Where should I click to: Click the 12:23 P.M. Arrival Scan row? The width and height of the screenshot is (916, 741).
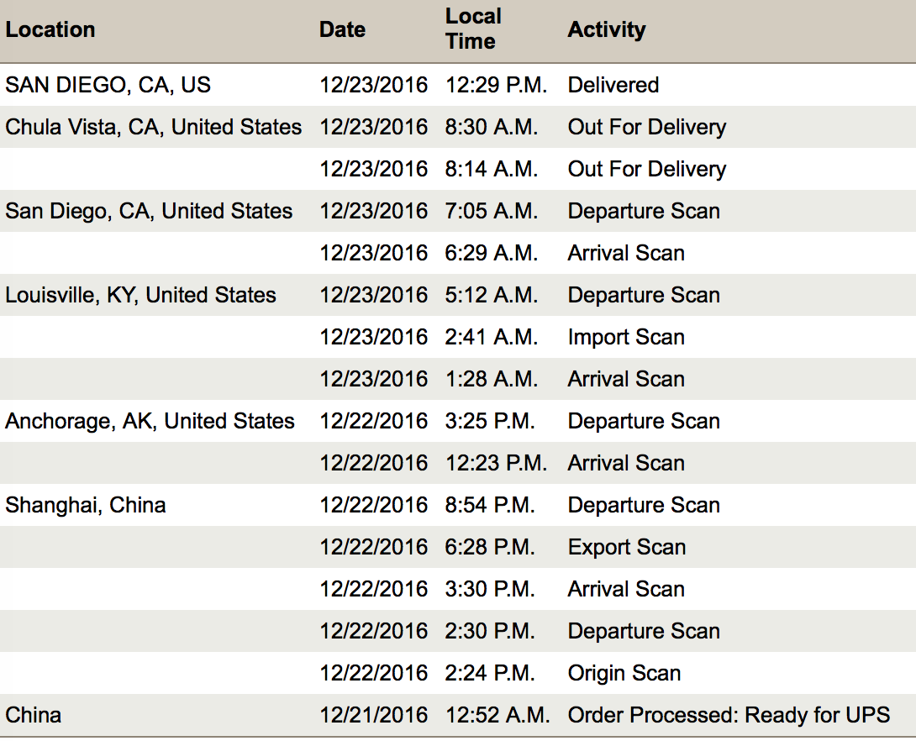458,463
